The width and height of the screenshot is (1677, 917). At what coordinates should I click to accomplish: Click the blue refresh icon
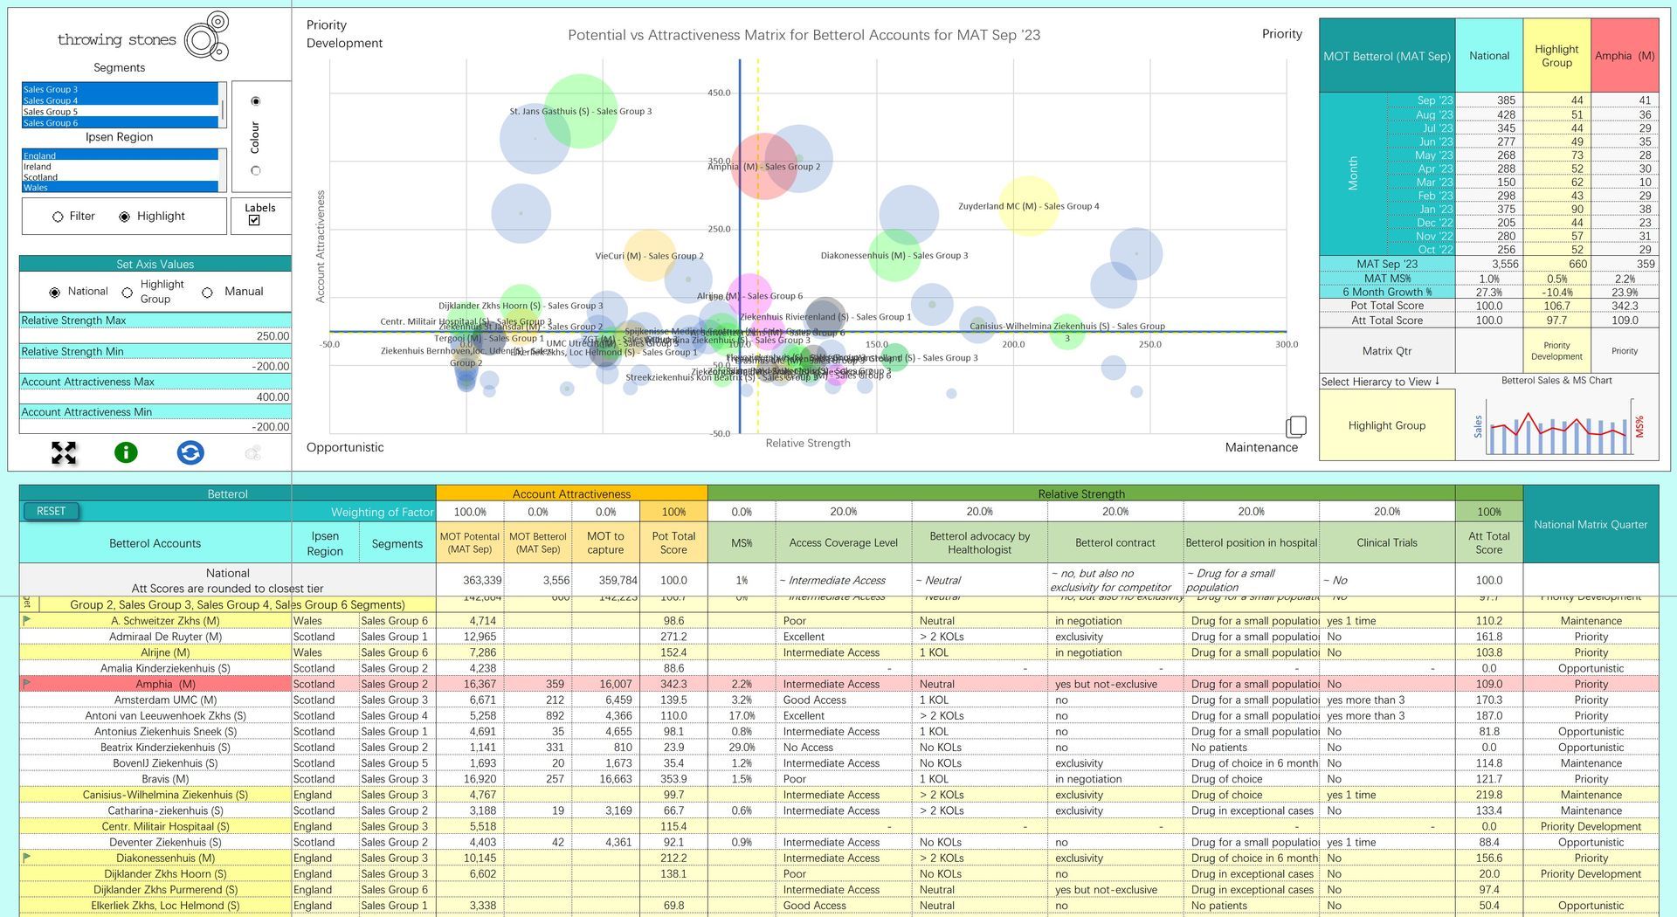pos(190,452)
